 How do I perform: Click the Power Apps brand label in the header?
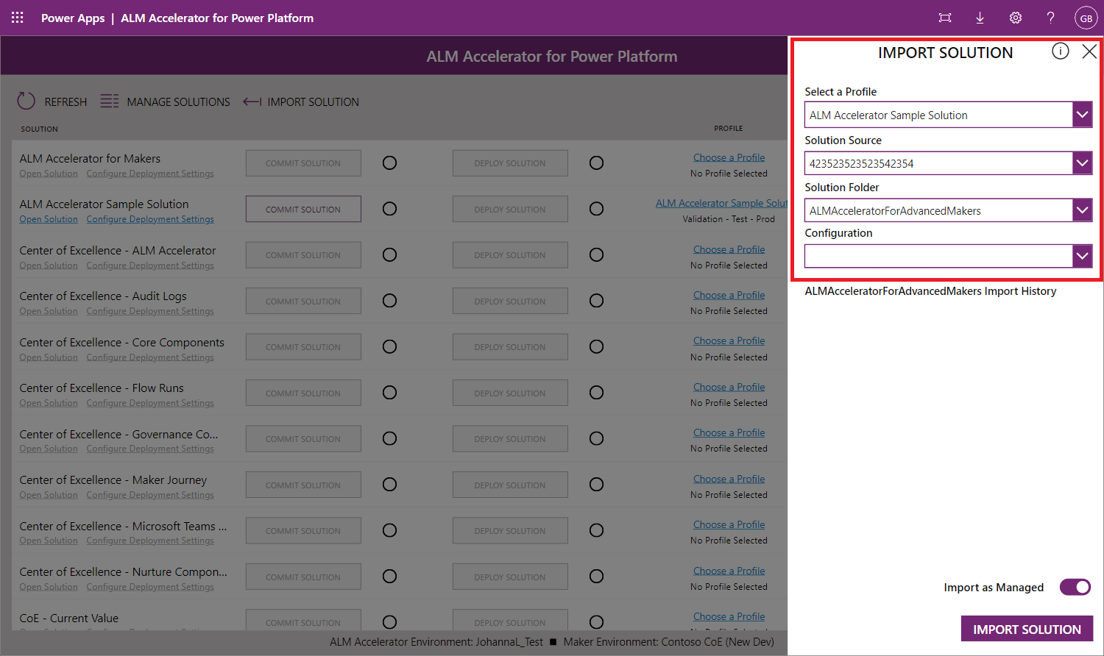pos(73,17)
